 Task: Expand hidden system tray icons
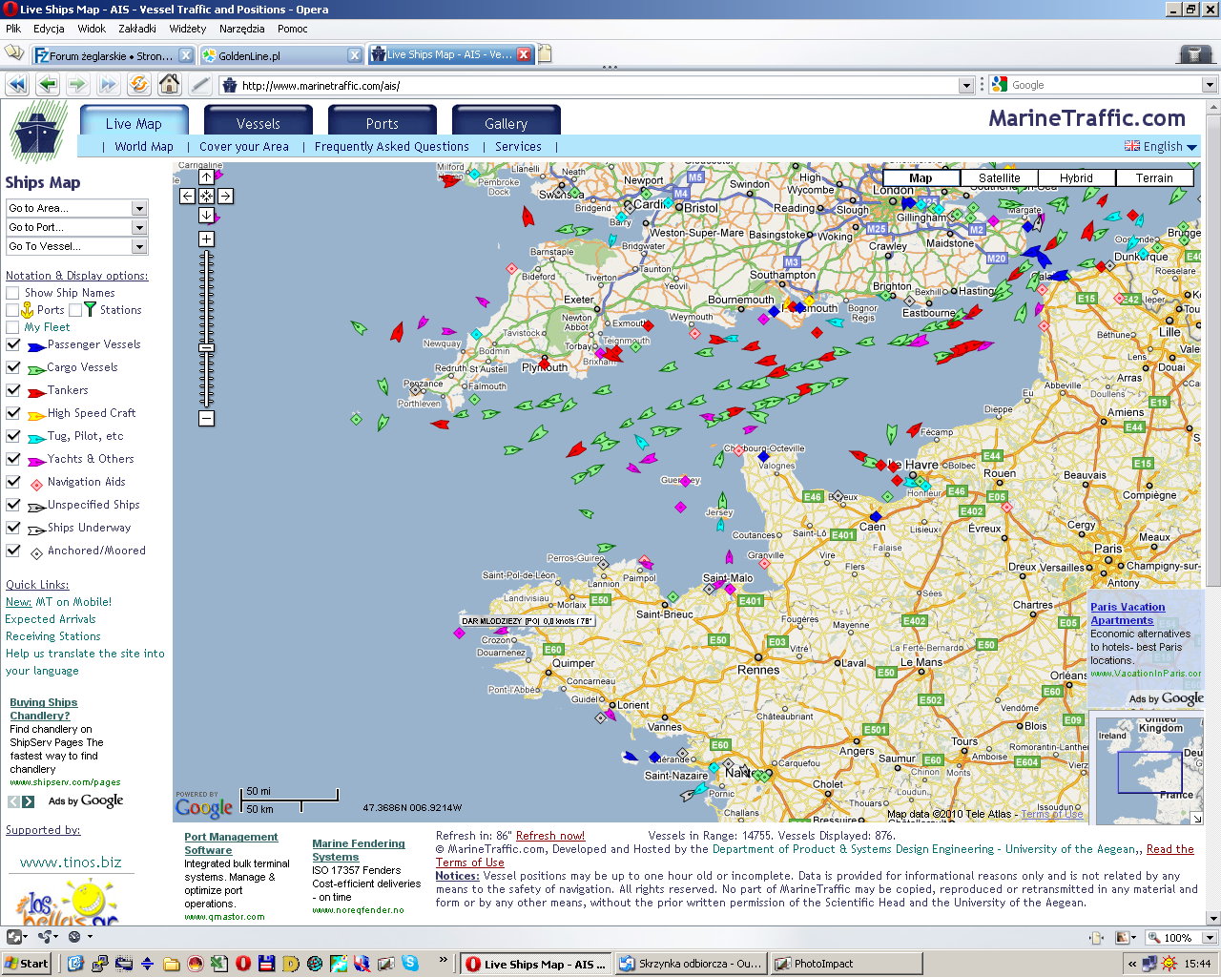pyautogui.click(x=1131, y=964)
